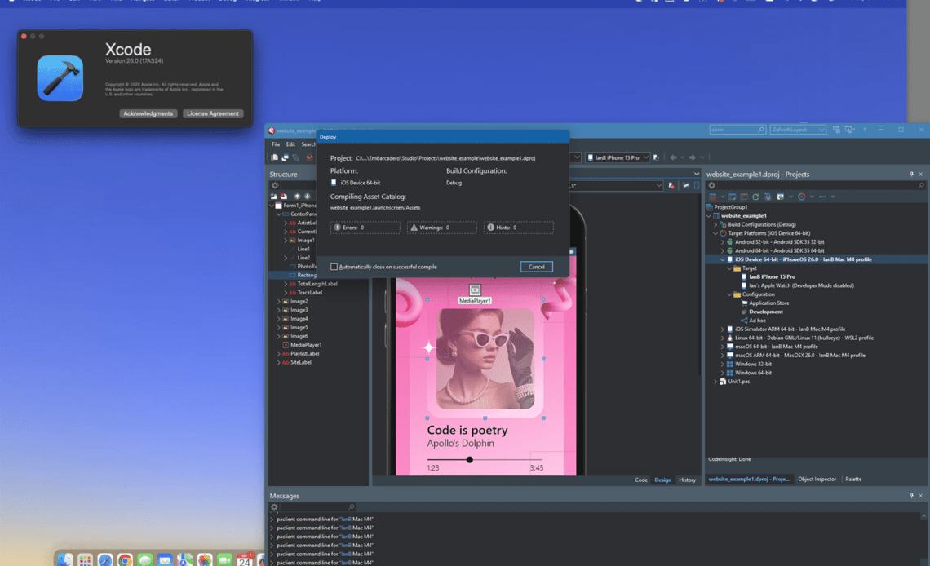Click the track progress slider knob
This screenshot has height=566, width=930.
[470, 460]
